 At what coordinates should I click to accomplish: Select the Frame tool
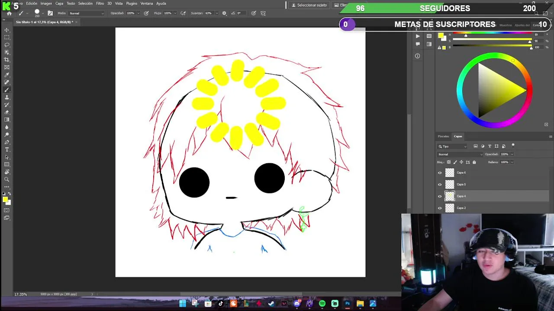pyautogui.click(x=7, y=67)
